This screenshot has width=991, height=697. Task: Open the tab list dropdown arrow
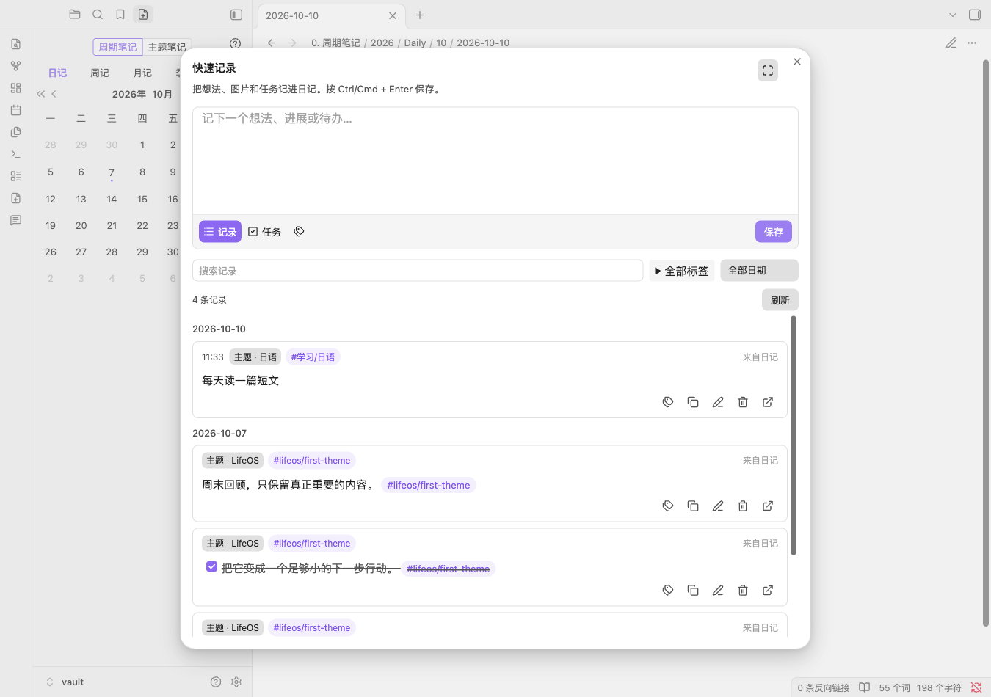pyautogui.click(x=953, y=15)
